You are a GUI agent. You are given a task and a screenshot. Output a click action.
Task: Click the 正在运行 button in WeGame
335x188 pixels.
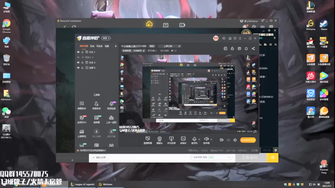(251, 158)
